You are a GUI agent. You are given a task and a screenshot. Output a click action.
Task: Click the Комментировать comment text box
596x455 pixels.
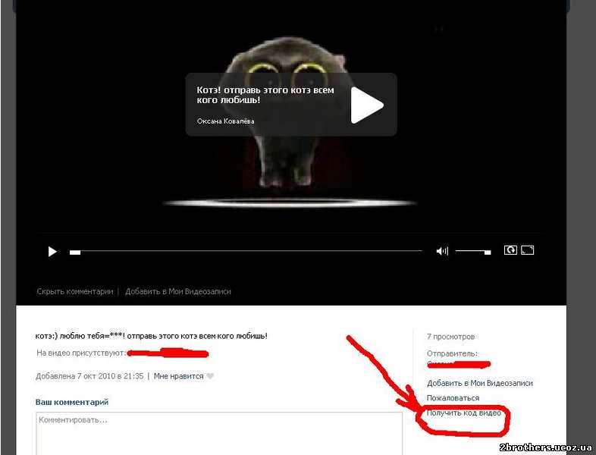(x=218, y=433)
